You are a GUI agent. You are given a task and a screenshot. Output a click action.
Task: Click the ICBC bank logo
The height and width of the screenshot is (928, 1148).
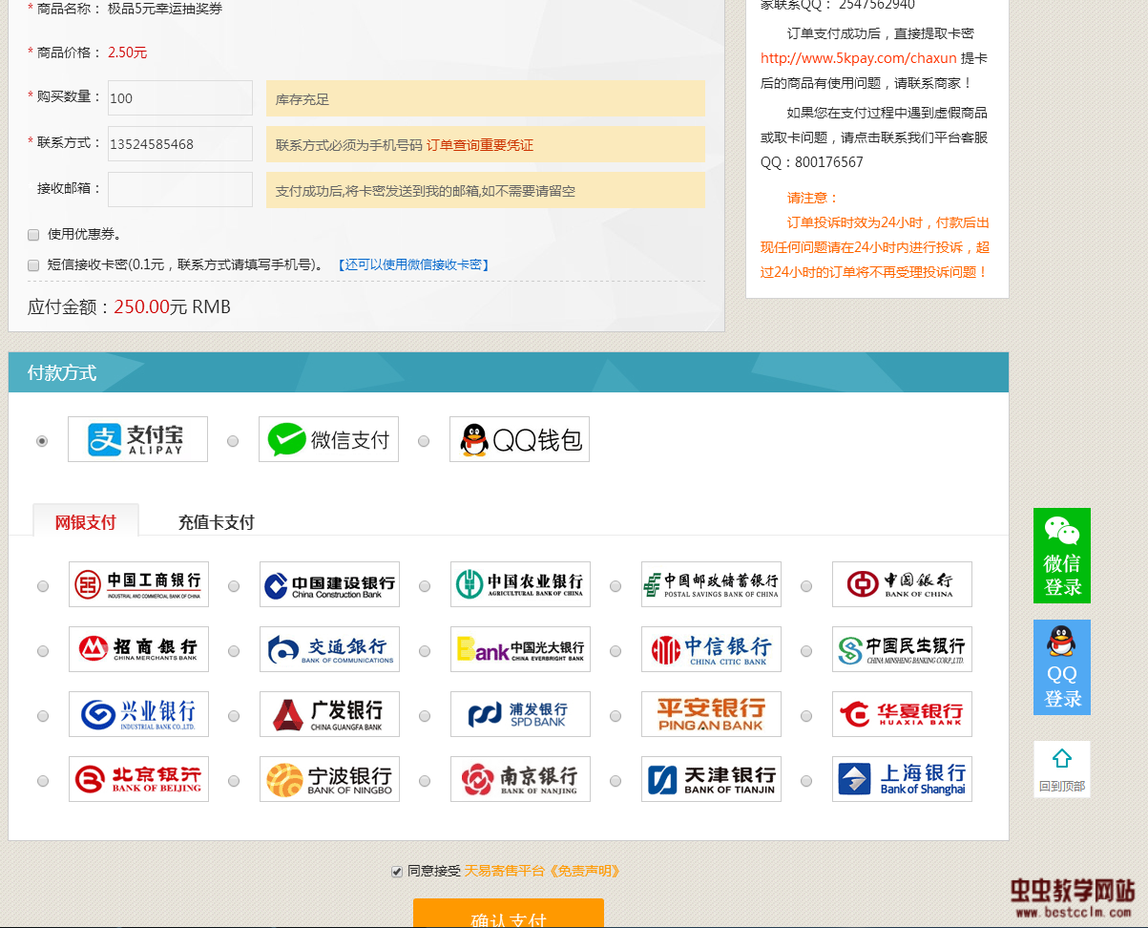(138, 584)
